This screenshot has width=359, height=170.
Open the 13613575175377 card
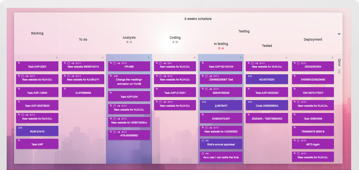pos(313,92)
